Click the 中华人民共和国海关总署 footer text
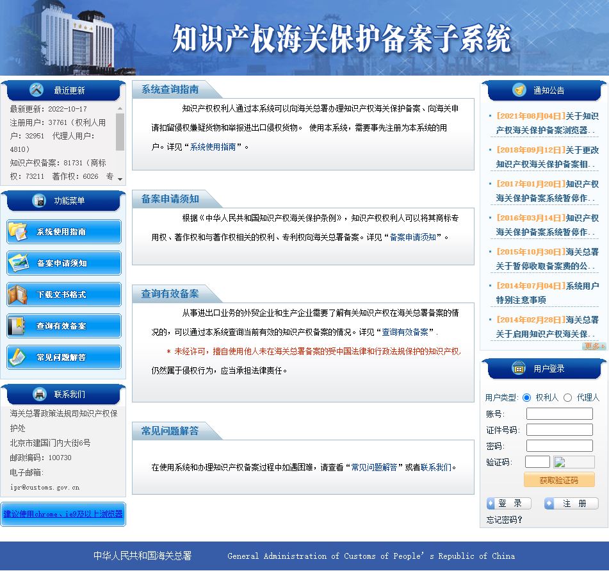 click(x=143, y=556)
